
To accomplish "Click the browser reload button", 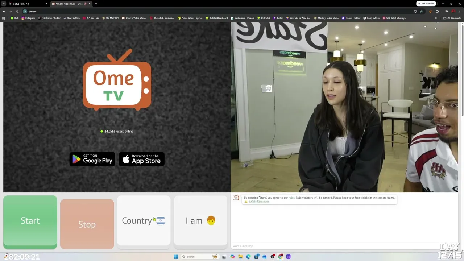I will [17, 11].
